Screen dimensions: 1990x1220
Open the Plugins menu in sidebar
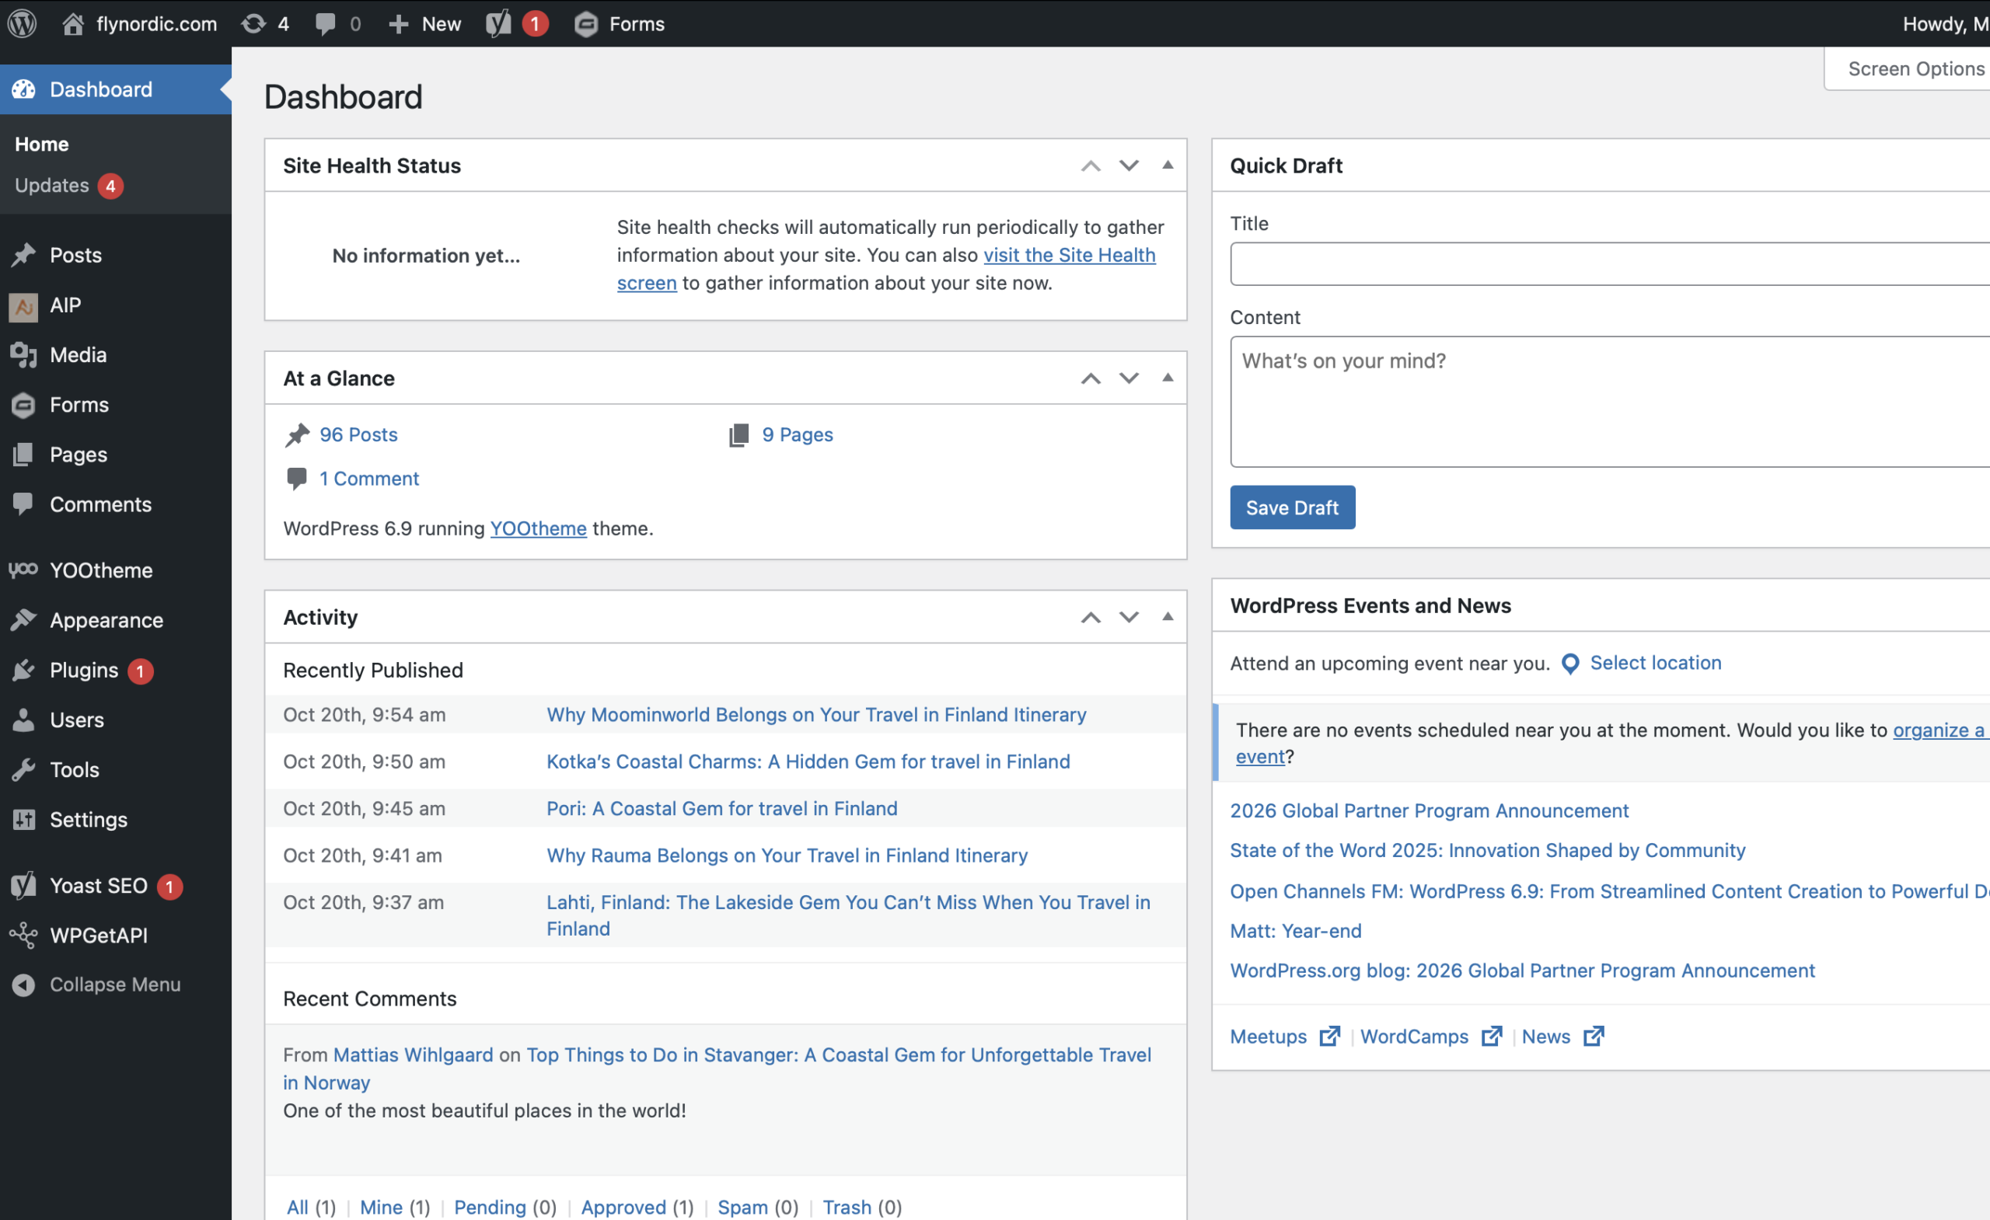84,670
